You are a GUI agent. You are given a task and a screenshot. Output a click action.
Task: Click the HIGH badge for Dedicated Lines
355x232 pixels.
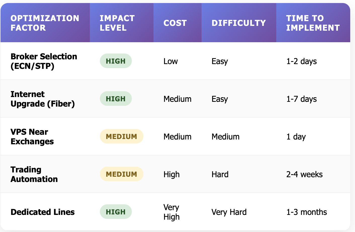tap(116, 212)
